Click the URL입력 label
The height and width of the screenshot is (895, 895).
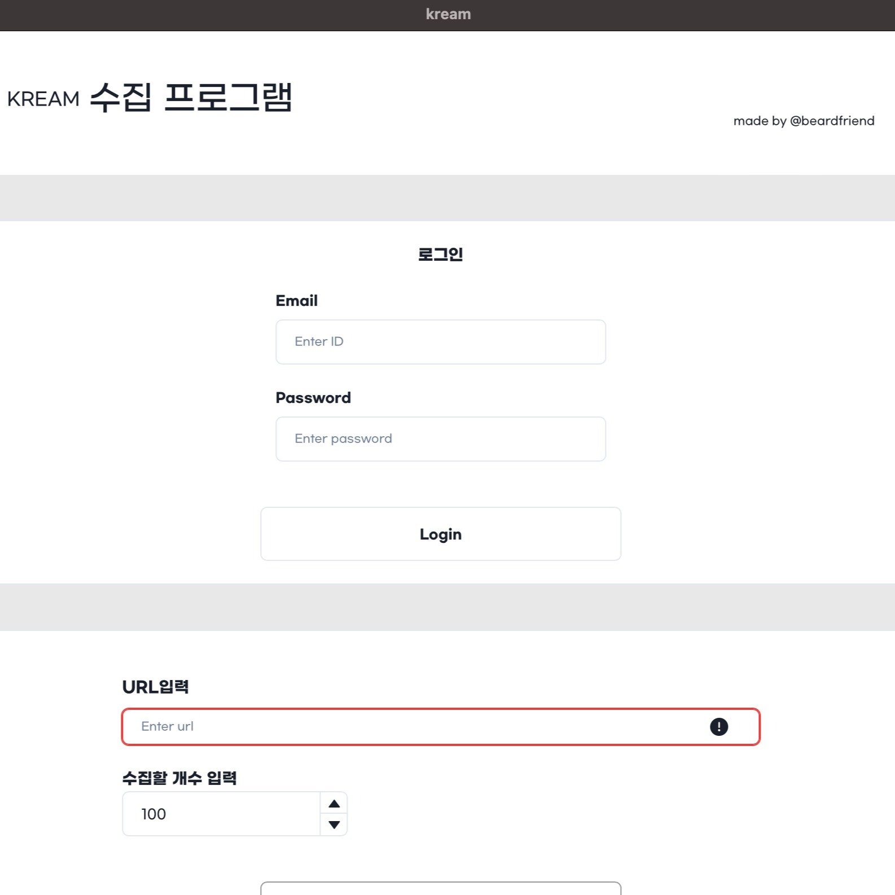point(156,687)
